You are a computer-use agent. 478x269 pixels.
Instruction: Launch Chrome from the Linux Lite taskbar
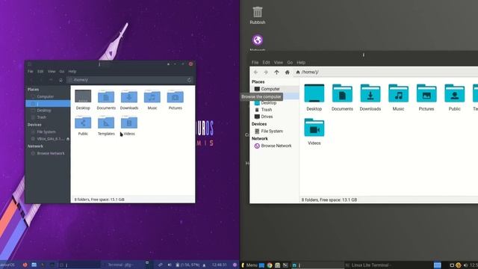pos(270,265)
